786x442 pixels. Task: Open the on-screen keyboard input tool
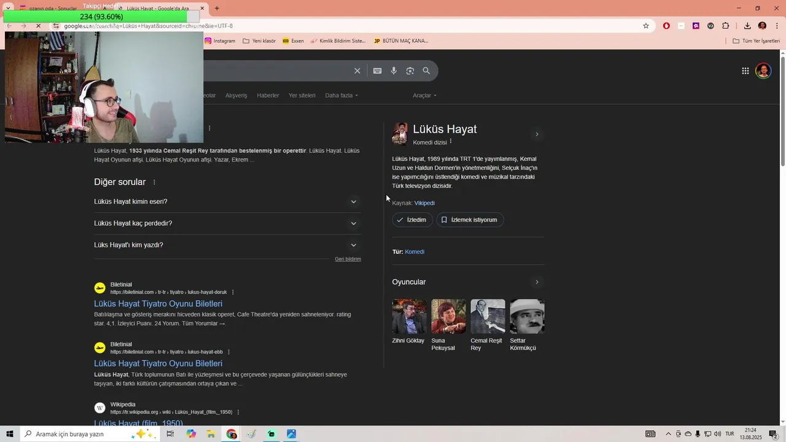378,71
